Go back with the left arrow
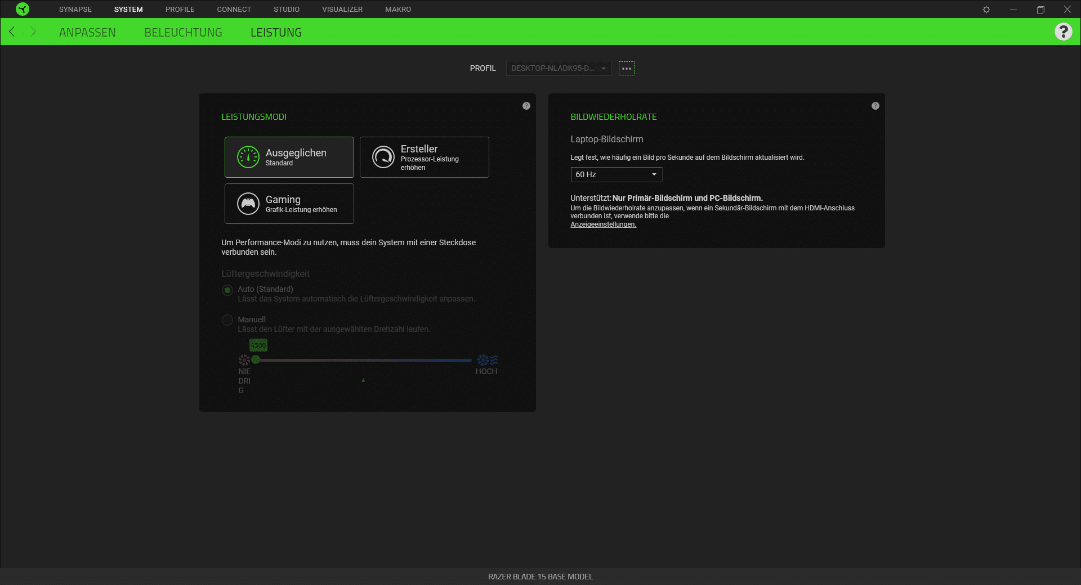The image size is (1081, 585). 12,32
